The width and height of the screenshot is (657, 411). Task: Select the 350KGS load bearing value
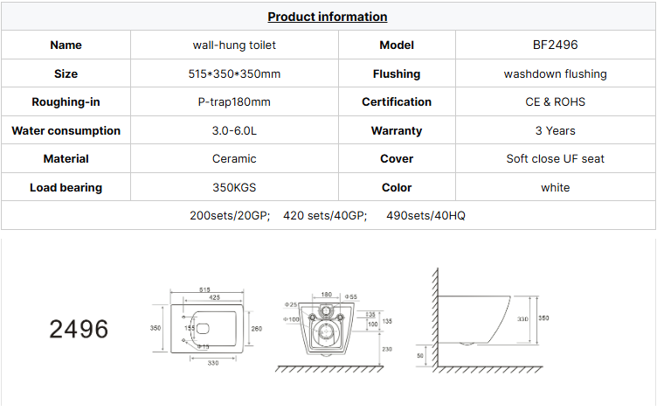tap(234, 187)
